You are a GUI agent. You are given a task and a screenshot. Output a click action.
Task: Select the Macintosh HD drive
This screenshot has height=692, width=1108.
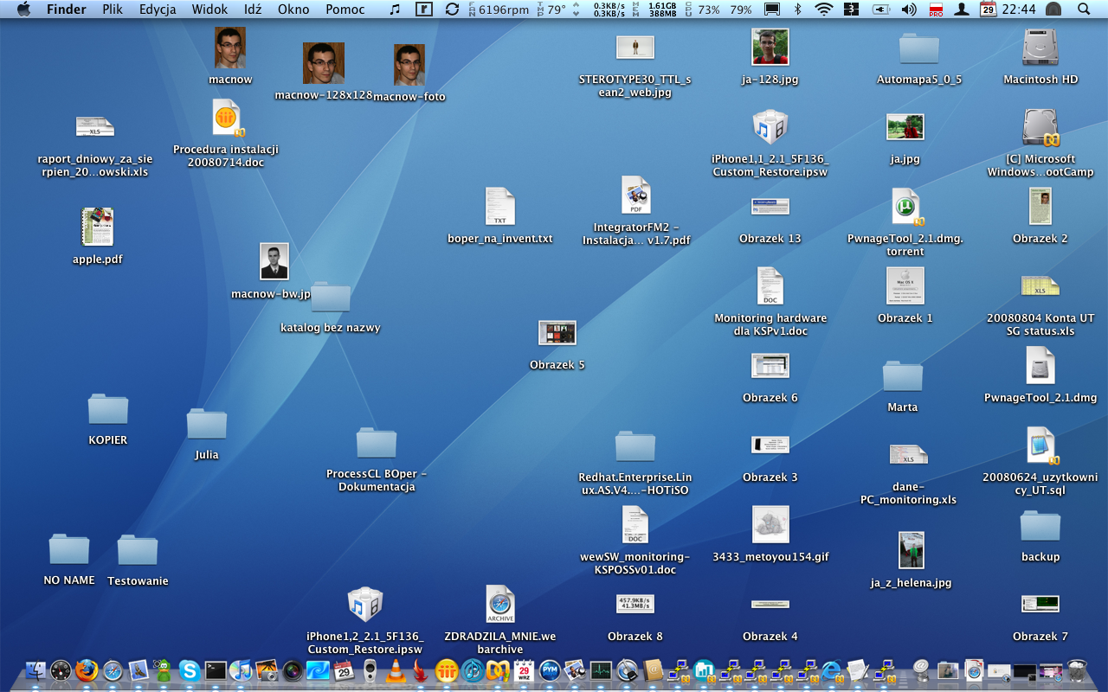[1040, 48]
